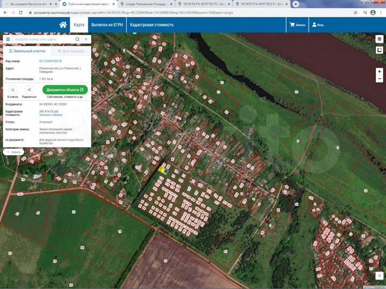Image resolution: width=386 pixels, height=289 pixels.
Task: Toggle the fullscreen map icon
Action: pyautogui.click(x=380, y=50)
